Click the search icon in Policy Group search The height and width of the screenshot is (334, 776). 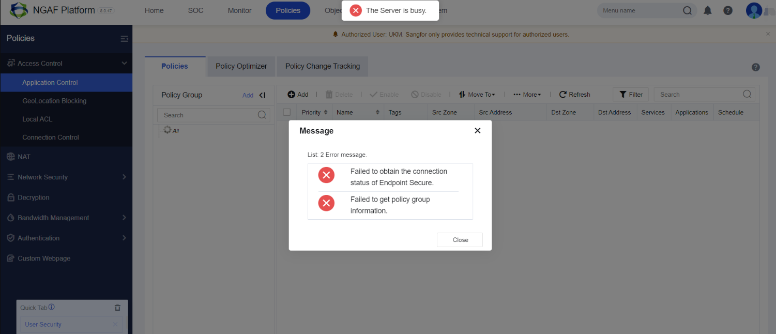pyautogui.click(x=262, y=115)
